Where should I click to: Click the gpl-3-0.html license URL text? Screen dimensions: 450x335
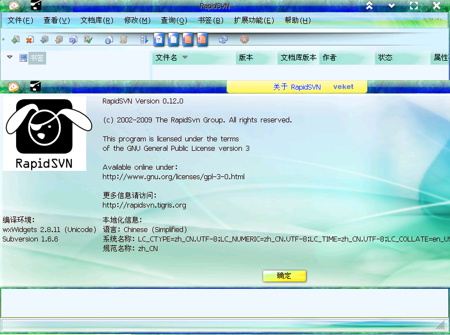(174, 177)
